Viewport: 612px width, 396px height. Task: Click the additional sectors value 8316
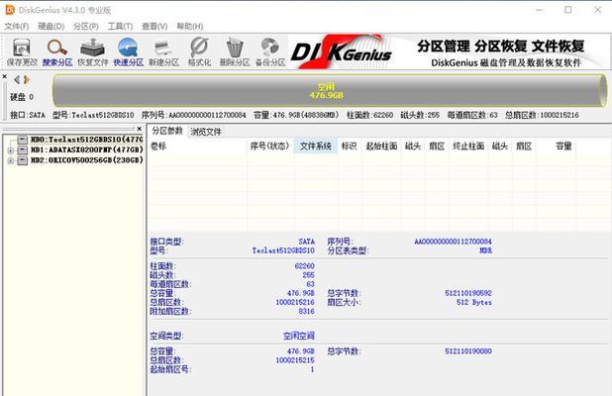pyautogui.click(x=307, y=311)
